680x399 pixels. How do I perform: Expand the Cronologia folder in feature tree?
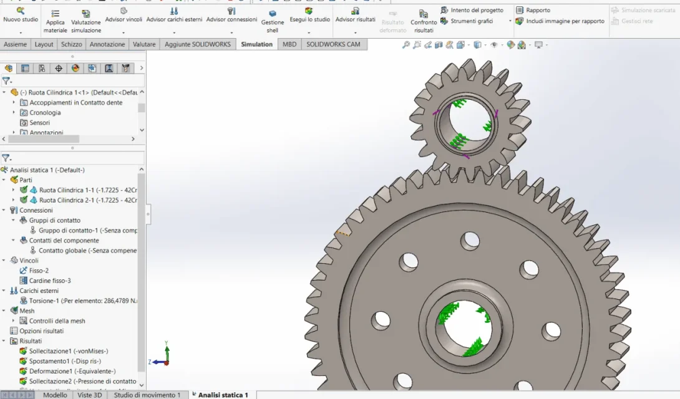[14, 113]
